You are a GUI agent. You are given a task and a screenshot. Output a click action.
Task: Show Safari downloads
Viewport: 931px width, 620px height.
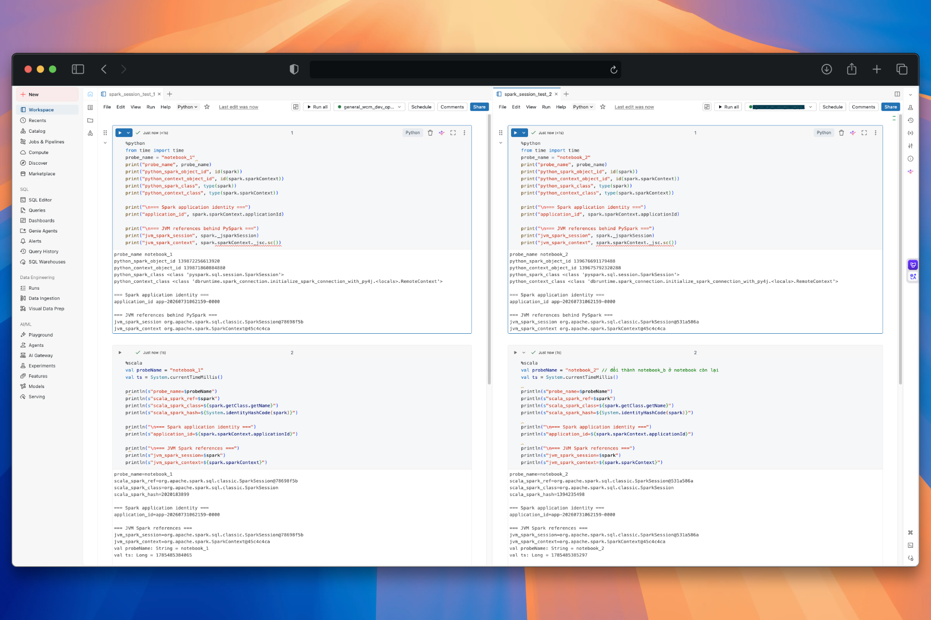(827, 69)
